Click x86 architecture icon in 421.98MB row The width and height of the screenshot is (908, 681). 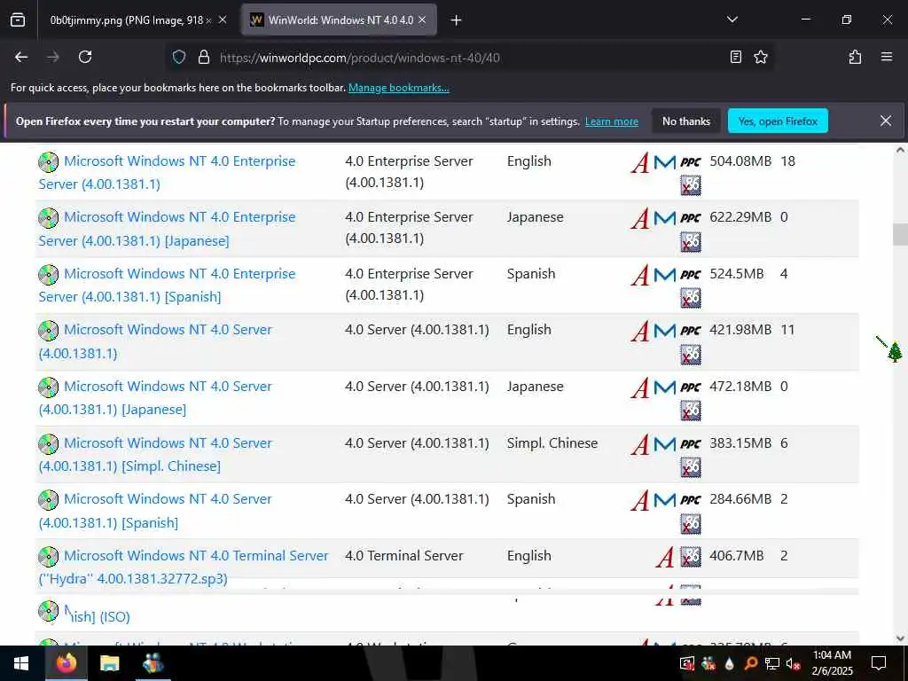(x=690, y=355)
